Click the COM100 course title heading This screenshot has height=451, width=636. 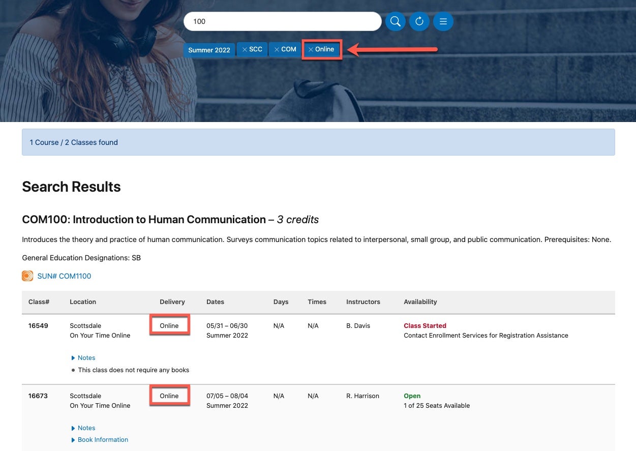click(170, 220)
